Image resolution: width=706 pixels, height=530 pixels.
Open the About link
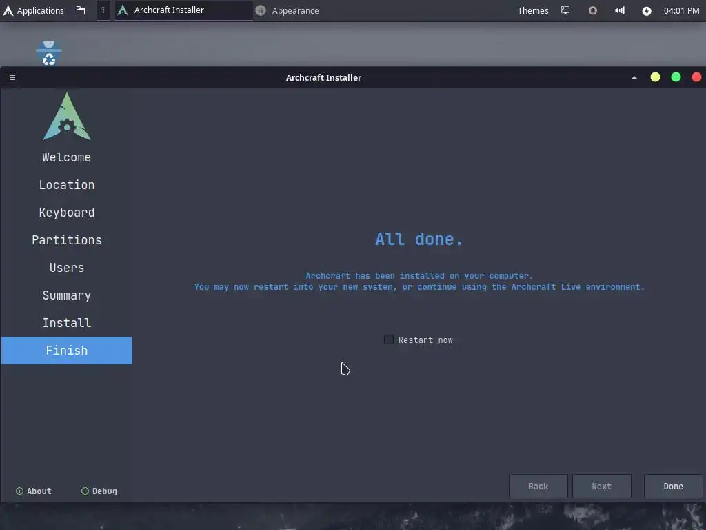click(x=34, y=491)
